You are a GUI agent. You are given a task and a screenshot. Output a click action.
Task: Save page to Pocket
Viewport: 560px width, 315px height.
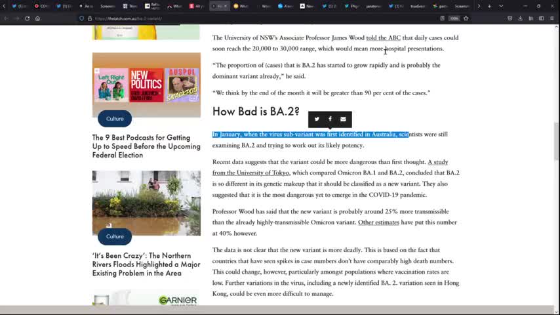(510, 18)
